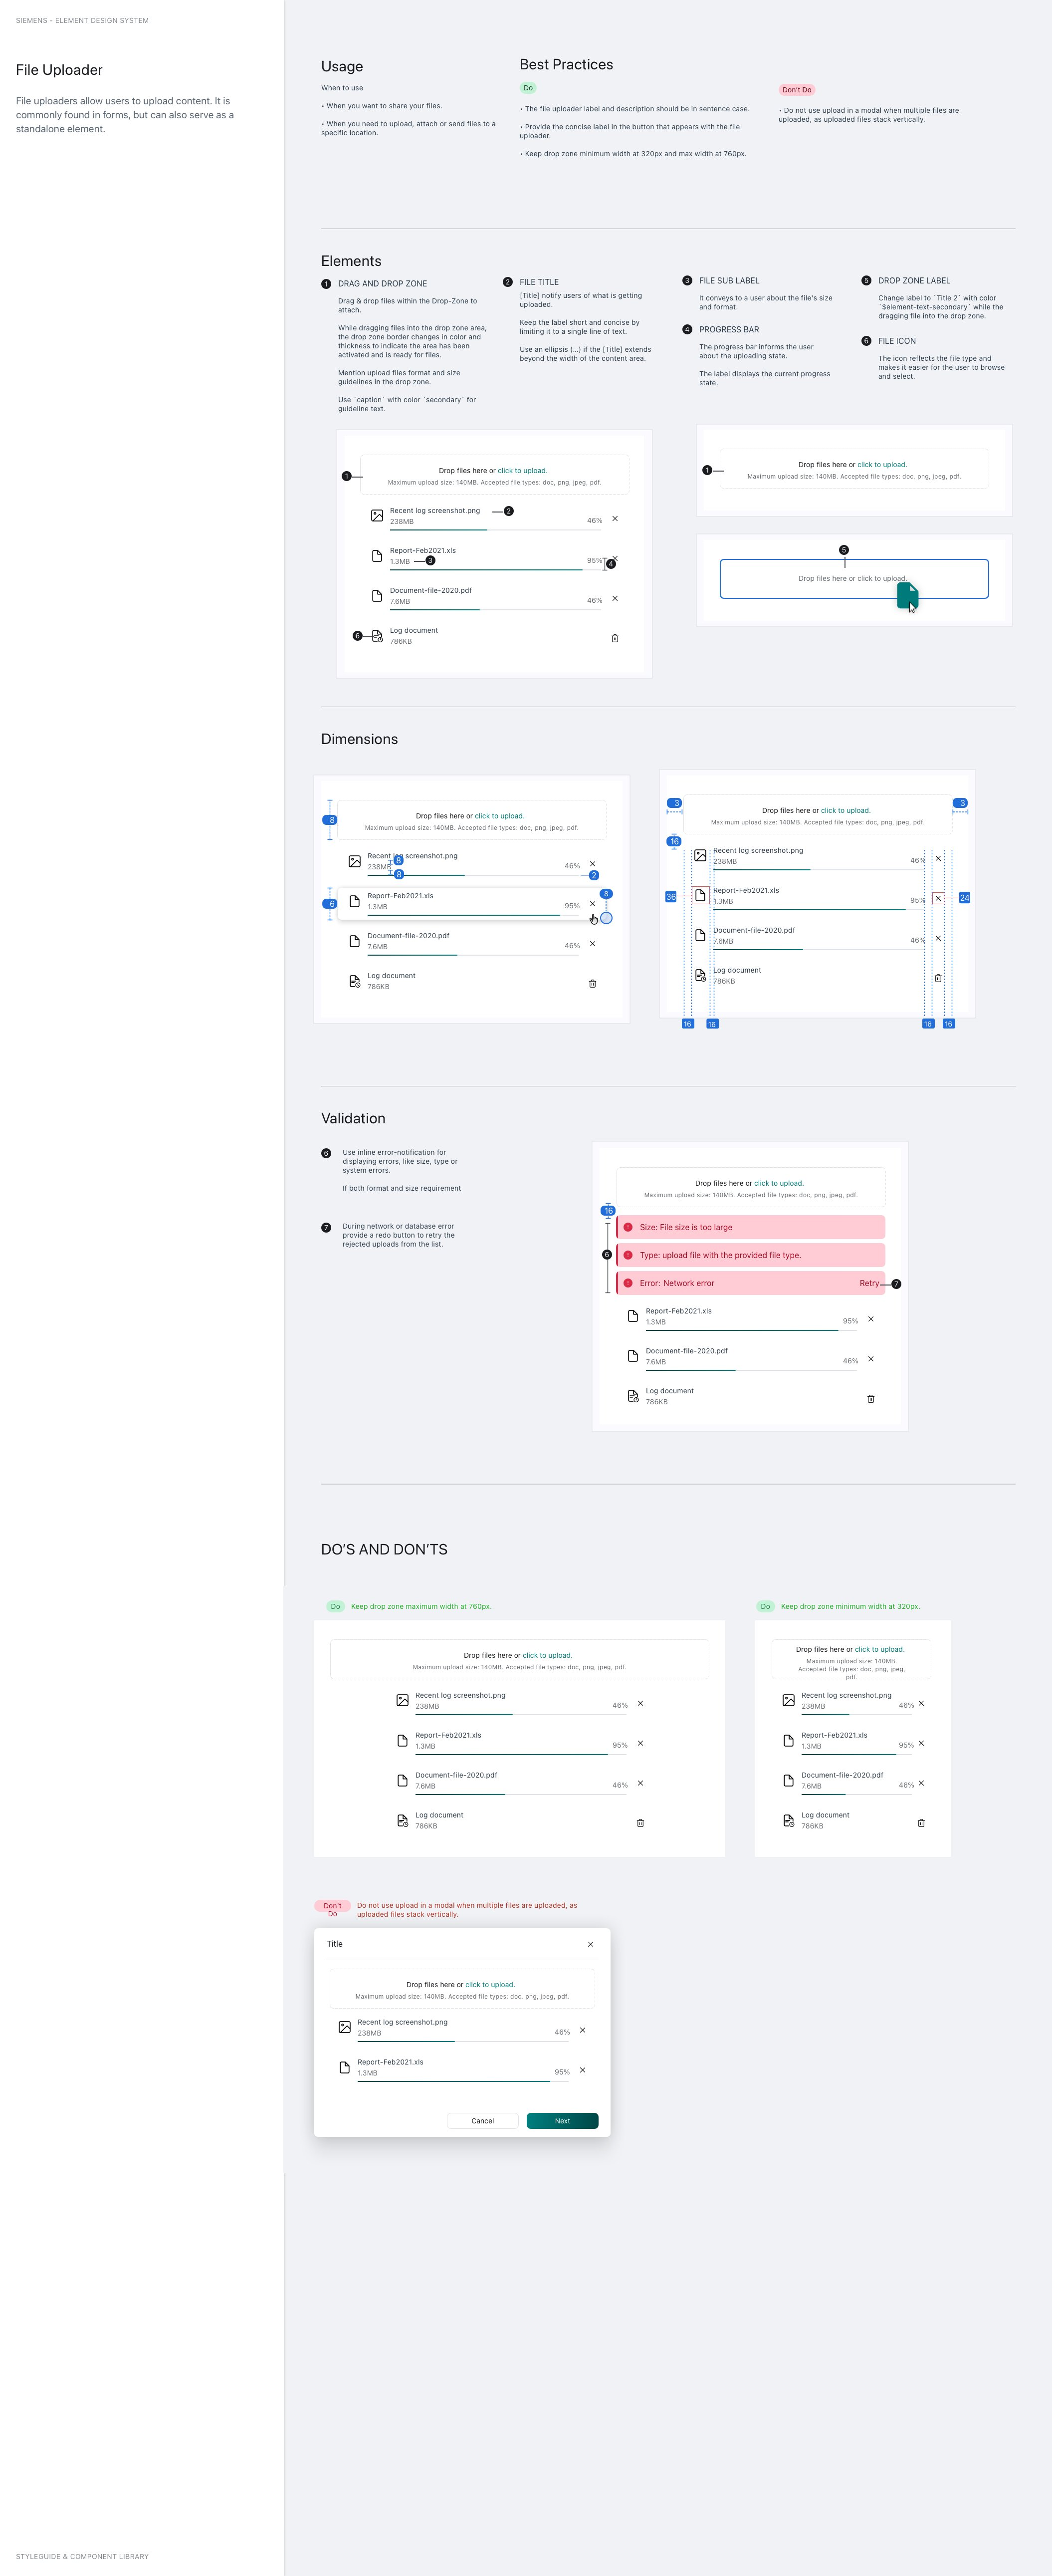1052x2576 pixels.
Task: Cancel Document-file-2020.pdf upload in the Validation example
Action: pyautogui.click(x=870, y=1359)
